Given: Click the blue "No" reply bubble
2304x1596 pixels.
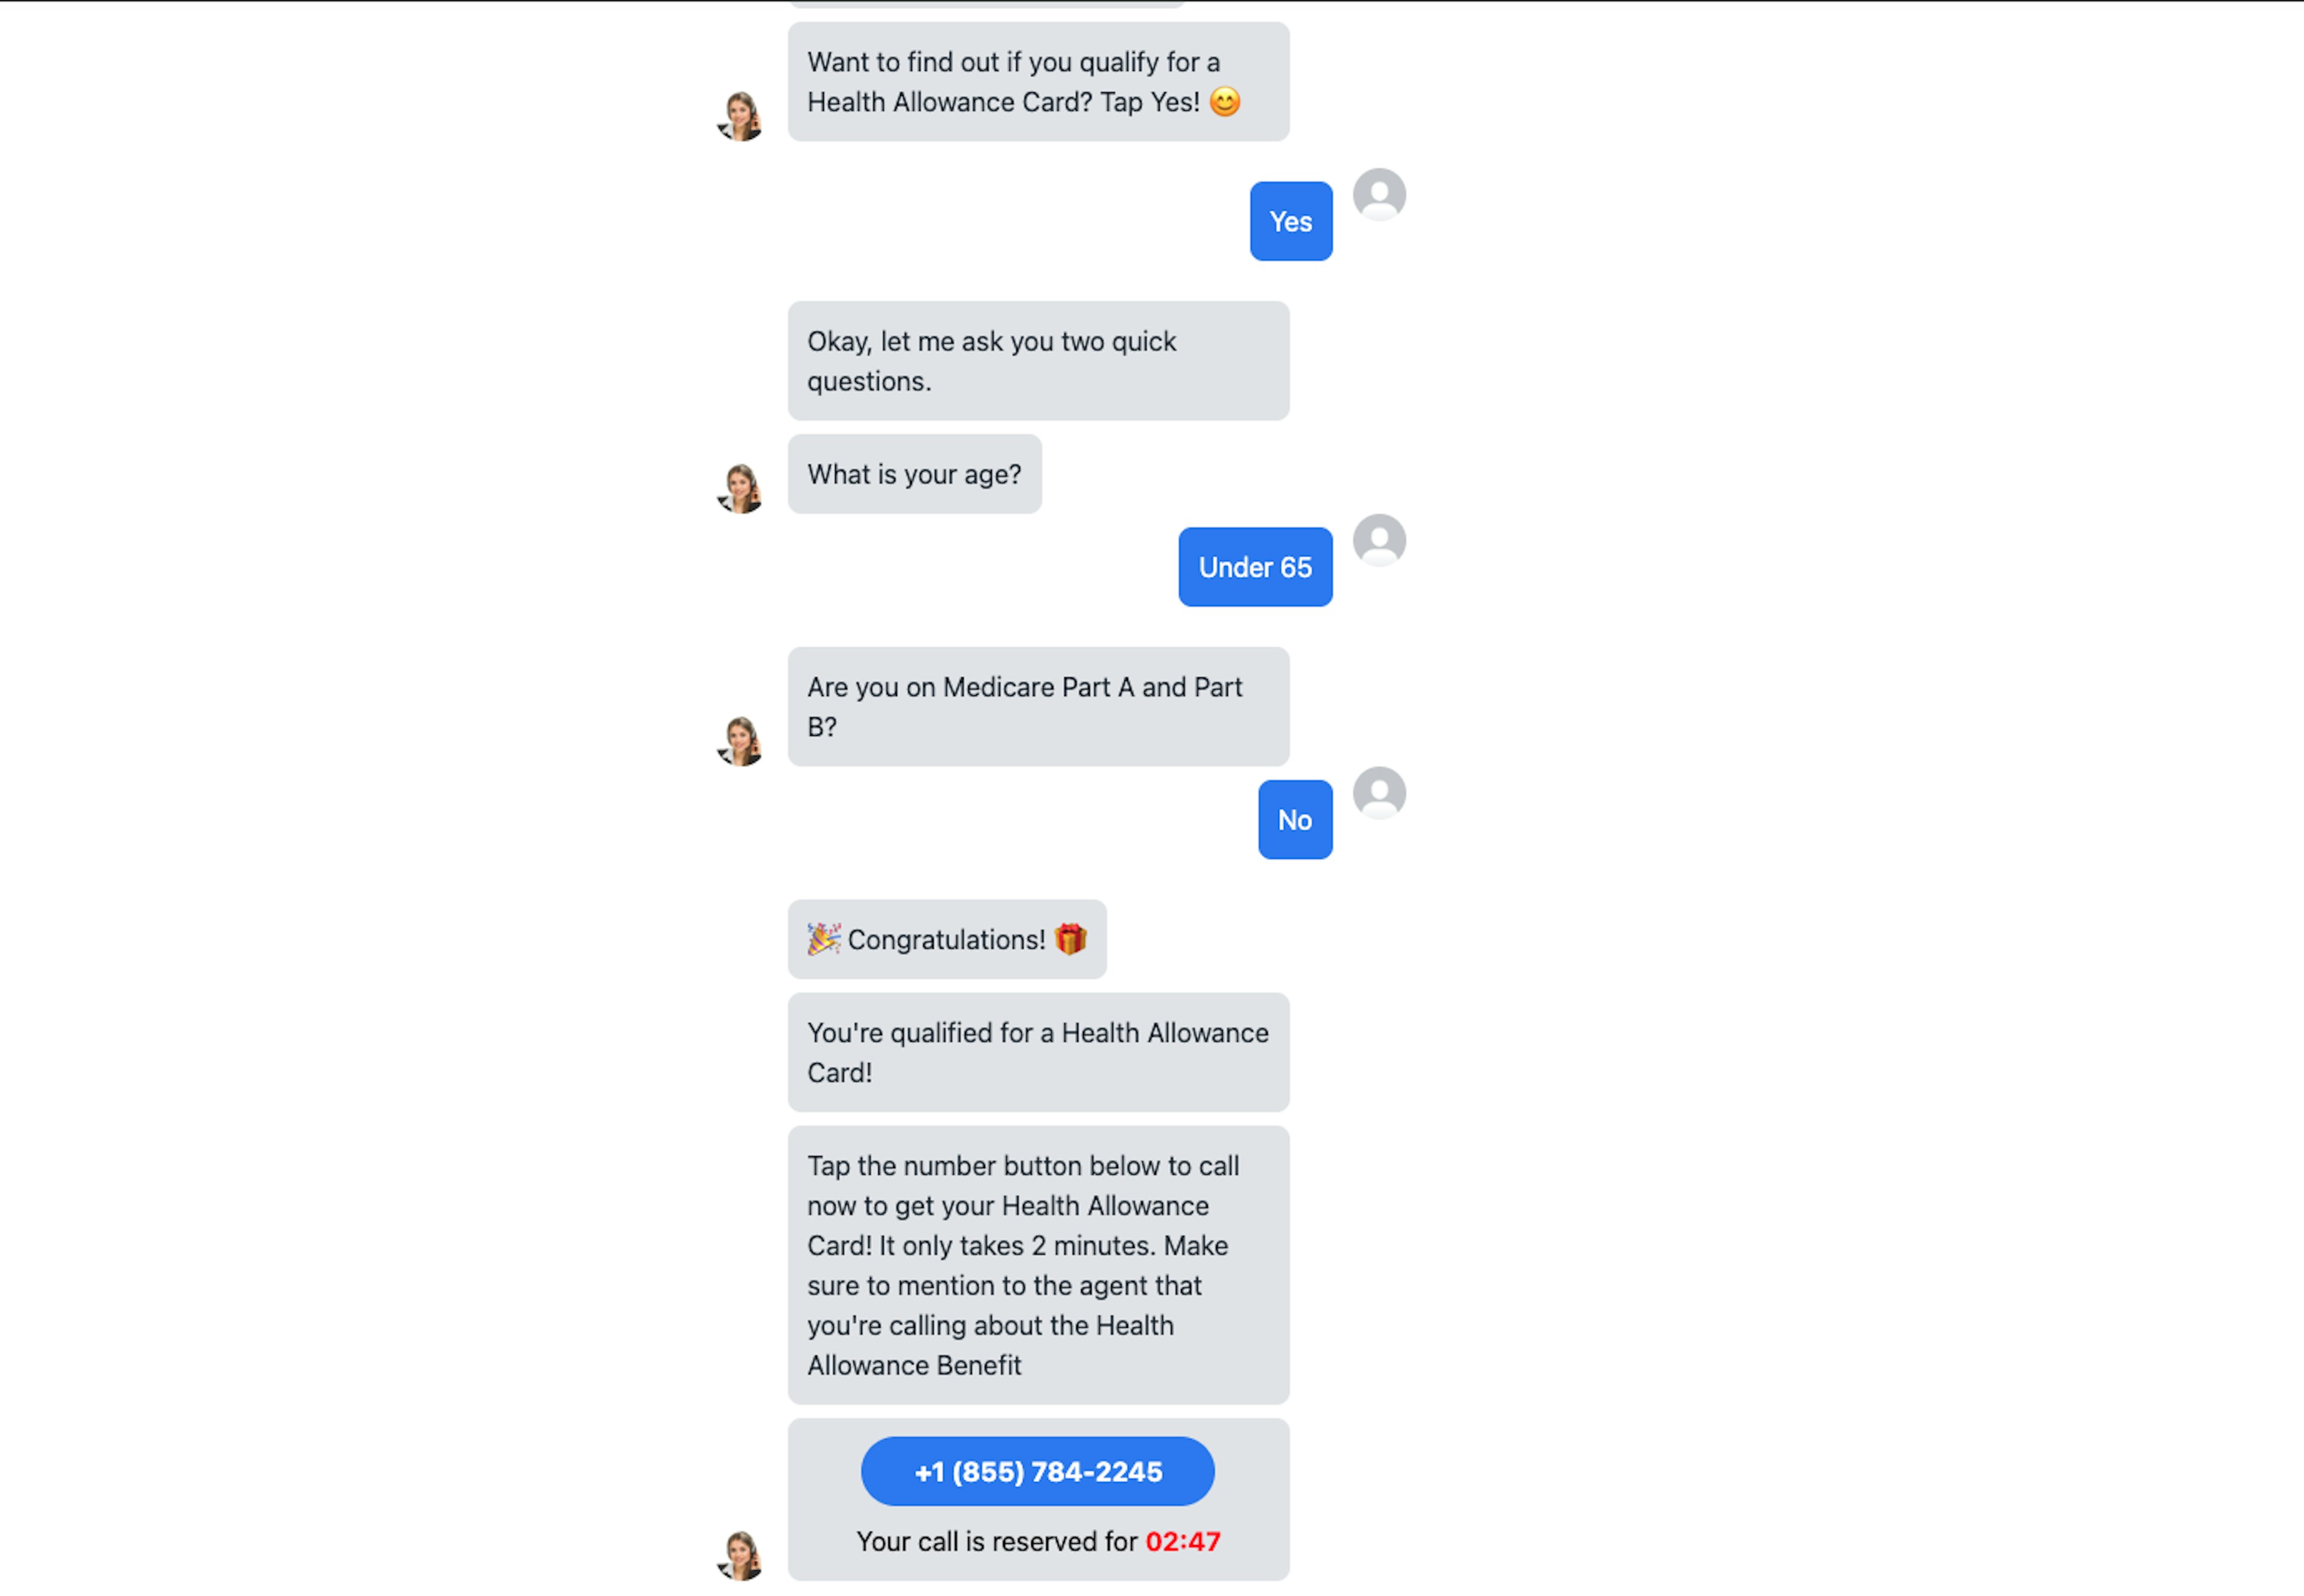Looking at the screenshot, I should tap(1295, 820).
